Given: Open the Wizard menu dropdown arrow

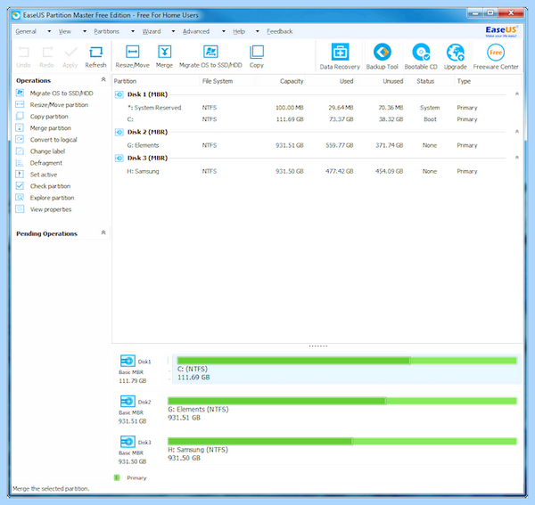Looking at the screenshot, I should [173, 31].
